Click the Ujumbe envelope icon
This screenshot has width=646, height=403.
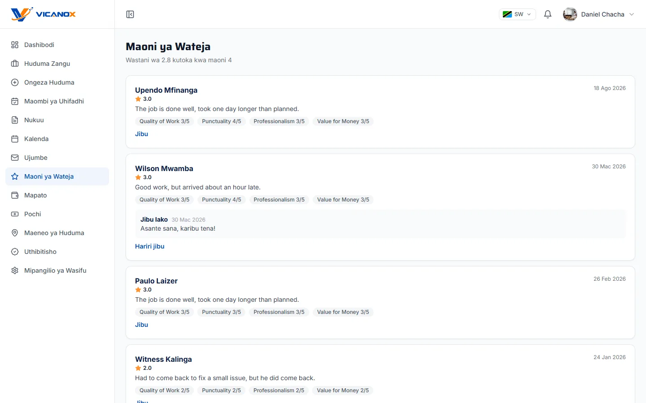point(15,158)
